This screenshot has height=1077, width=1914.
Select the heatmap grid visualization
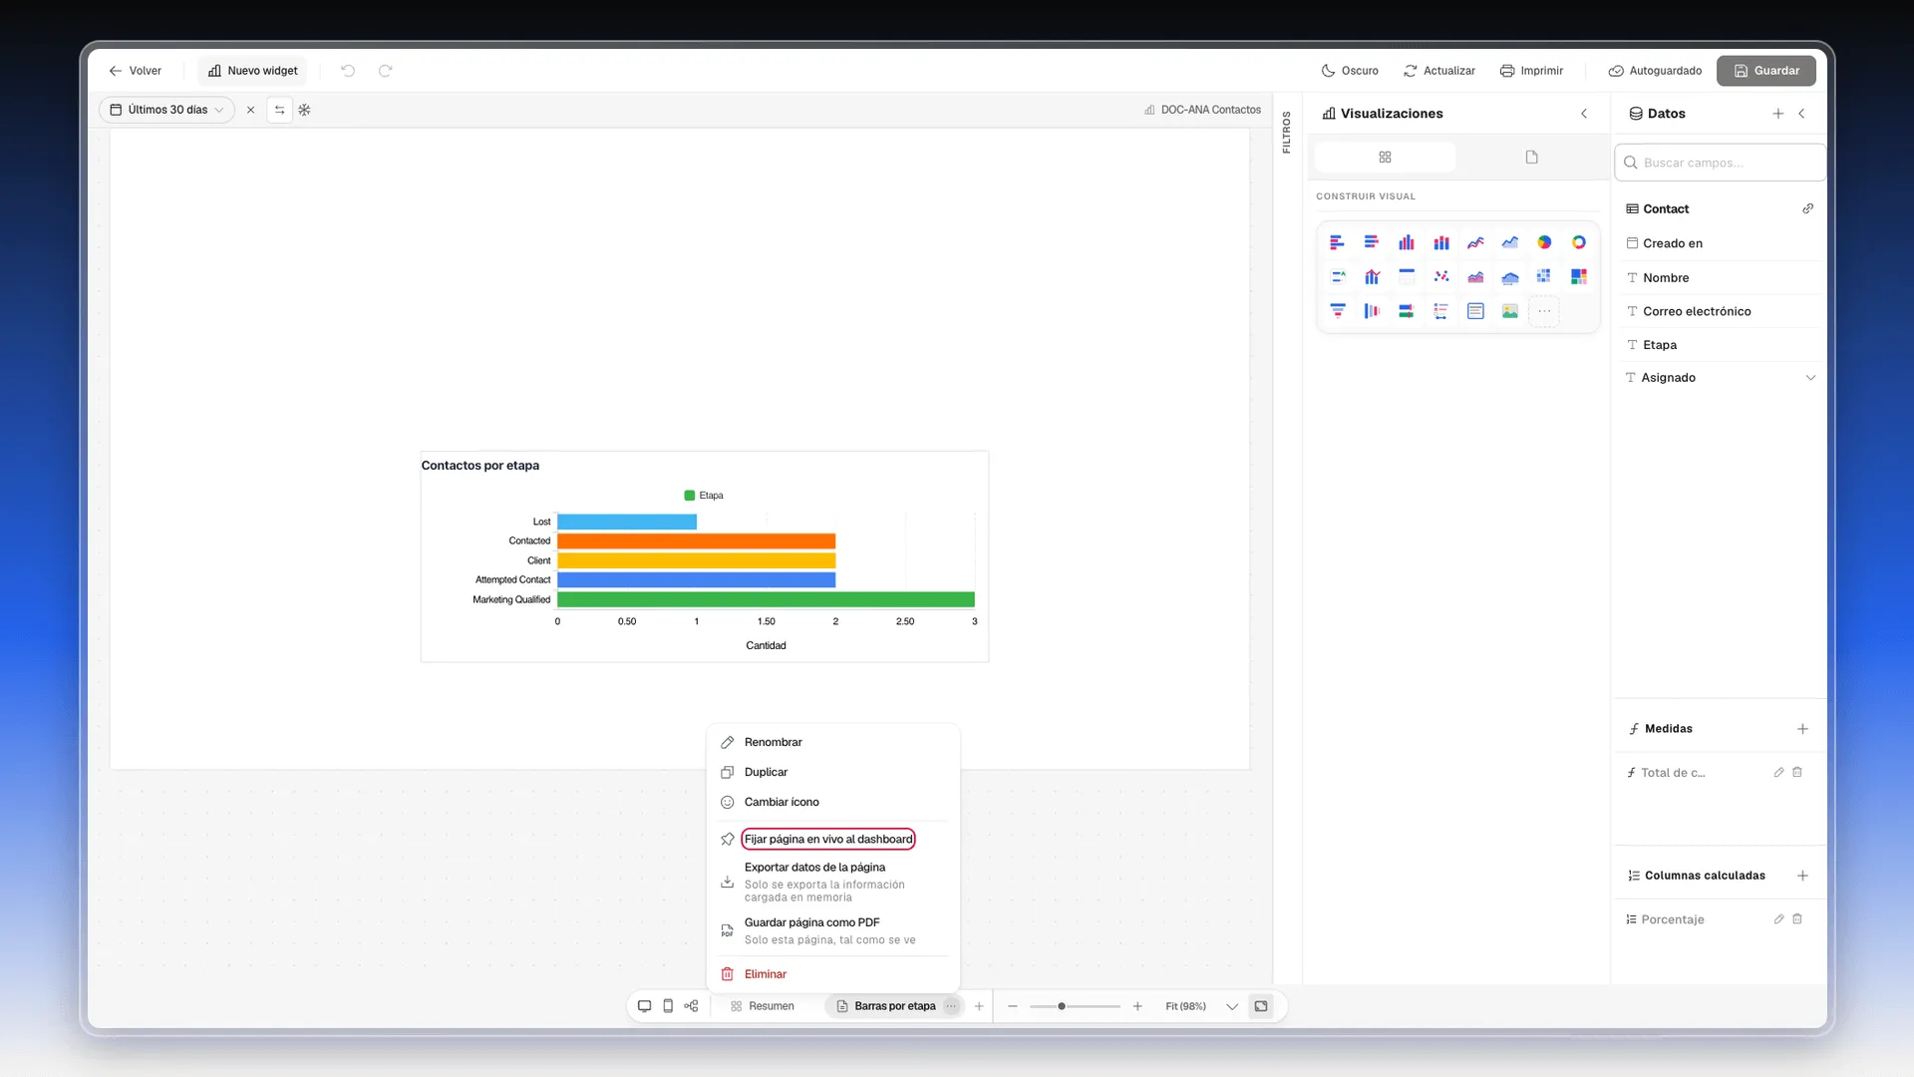[x=1544, y=276]
